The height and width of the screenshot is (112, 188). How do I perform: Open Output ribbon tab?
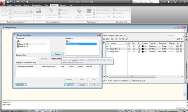pyautogui.click(x=63, y=5)
